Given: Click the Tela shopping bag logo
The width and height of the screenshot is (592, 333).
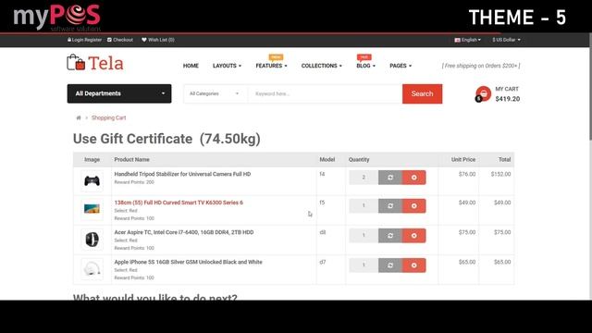Looking at the screenshot, I should [95, 63].
